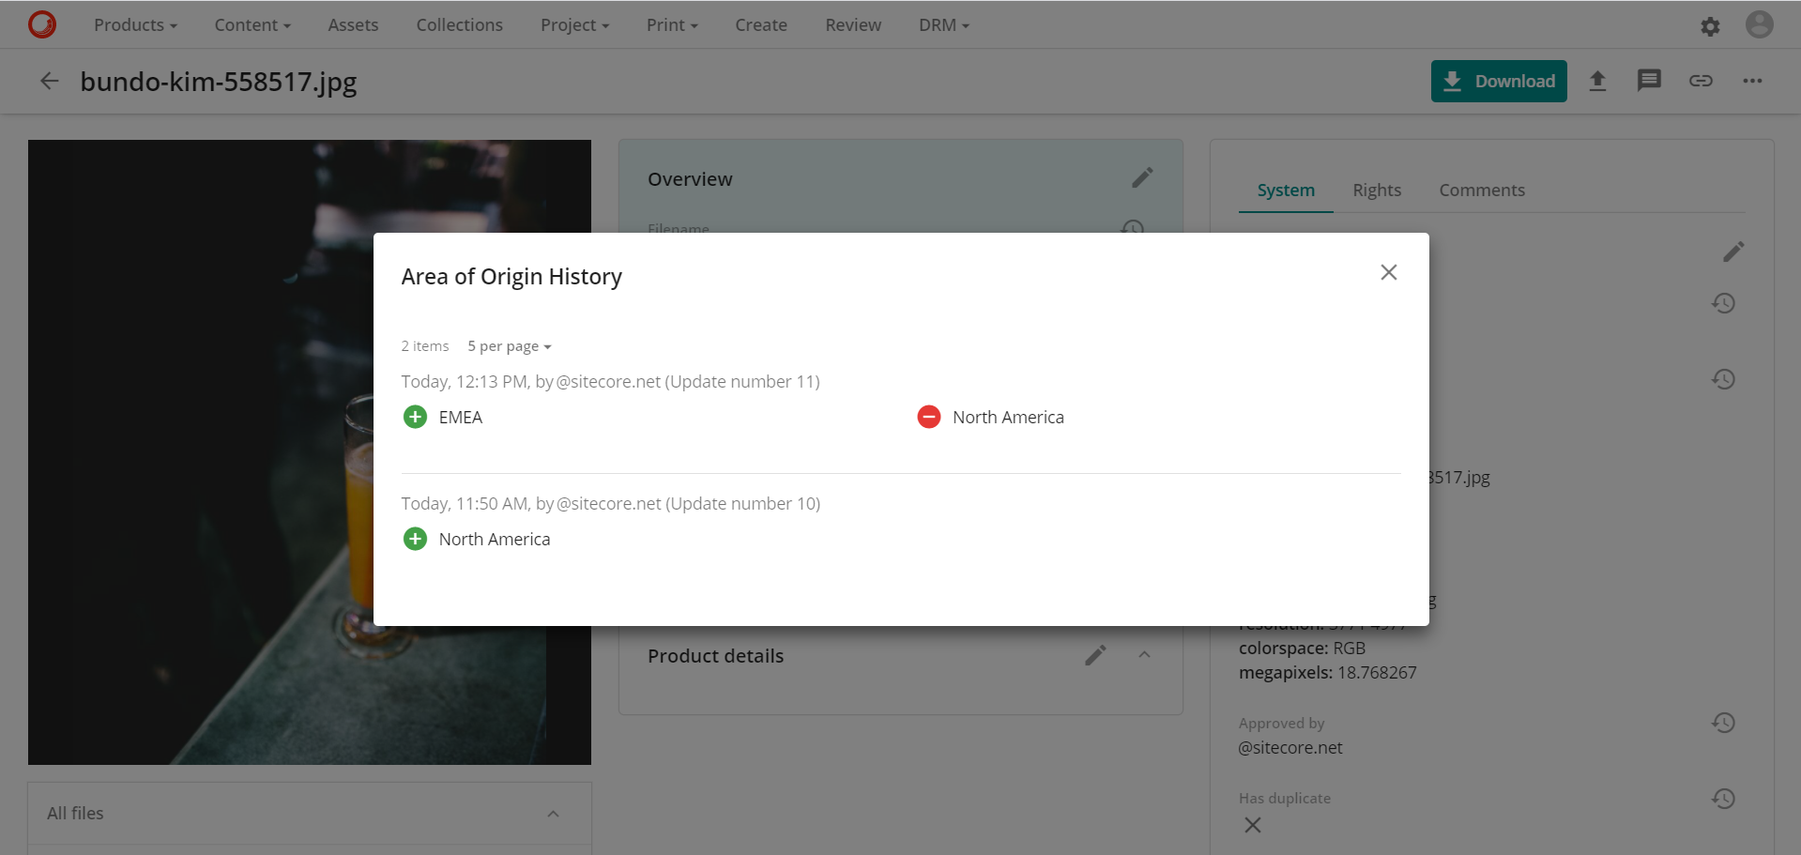Edit System properties via pencil icon
The image size is (1801, 855).
(x=1733, y=252)
